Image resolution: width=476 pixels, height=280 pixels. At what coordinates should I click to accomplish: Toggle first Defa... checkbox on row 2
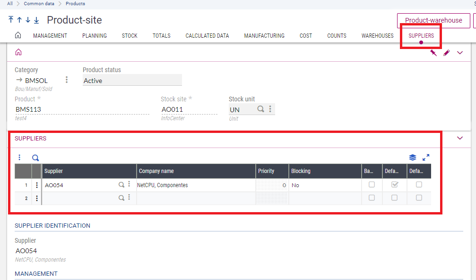pyautogui.click(x=394, y=198)
